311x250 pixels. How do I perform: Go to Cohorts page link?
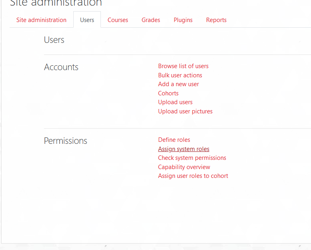(168, 93)
